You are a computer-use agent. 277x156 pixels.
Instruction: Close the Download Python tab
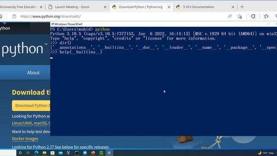tap(169, 7)
